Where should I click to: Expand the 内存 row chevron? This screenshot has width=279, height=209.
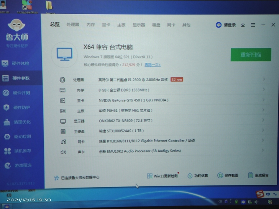264,90
